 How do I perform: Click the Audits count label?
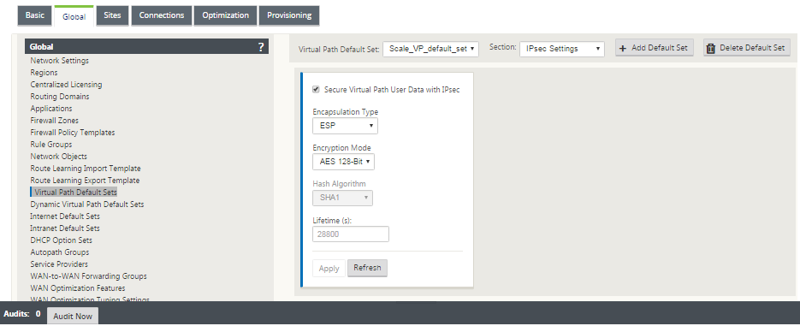coord(22,314)
